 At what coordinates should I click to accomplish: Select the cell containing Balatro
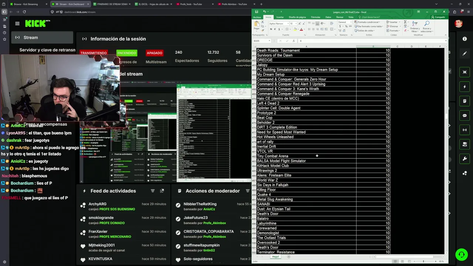pos(306,219)
